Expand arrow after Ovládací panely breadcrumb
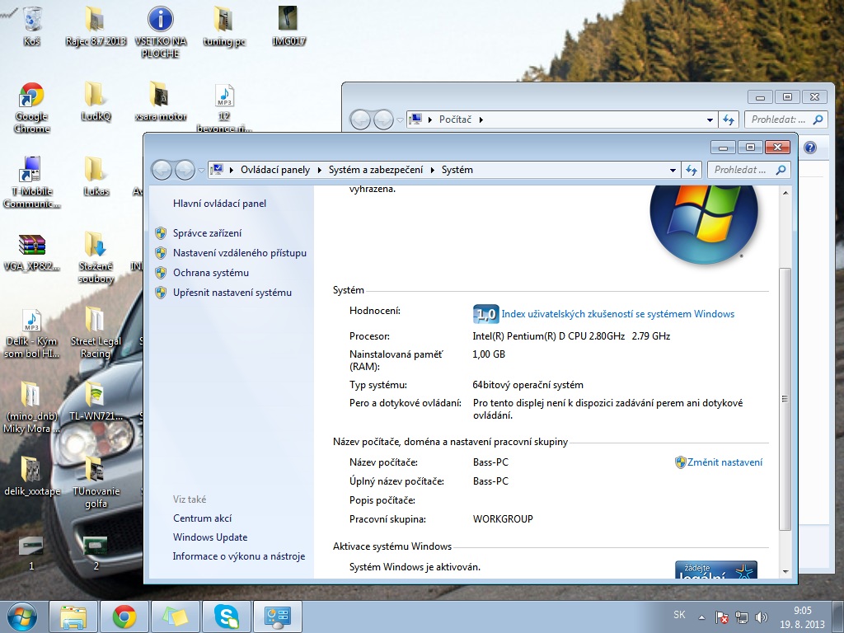This screenshot has height=633, width=844. coord(318,170)
